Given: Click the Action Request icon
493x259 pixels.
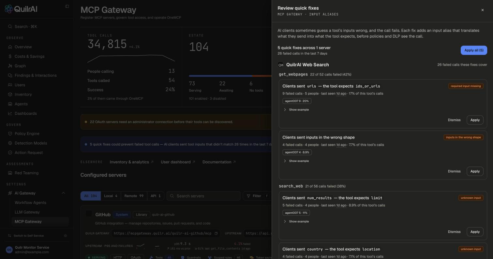Looking at the screenshot, I should coord(10,152).
